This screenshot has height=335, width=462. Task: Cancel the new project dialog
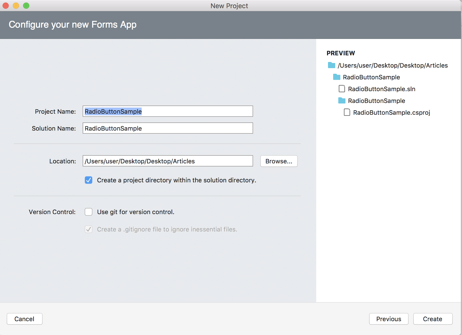[x=24, y=319]
